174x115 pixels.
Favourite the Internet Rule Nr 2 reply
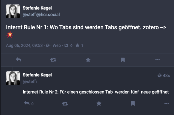click(x=99, y=104)
